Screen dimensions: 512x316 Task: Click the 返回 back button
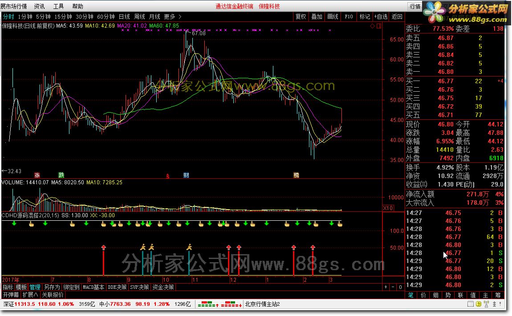coord(397,16)
